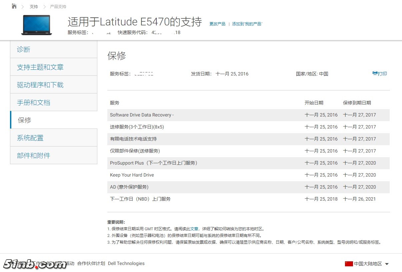Go to the 产品支持 breadcrumb
The height and width of the screenshot is (272, 402).
point(58,7)
